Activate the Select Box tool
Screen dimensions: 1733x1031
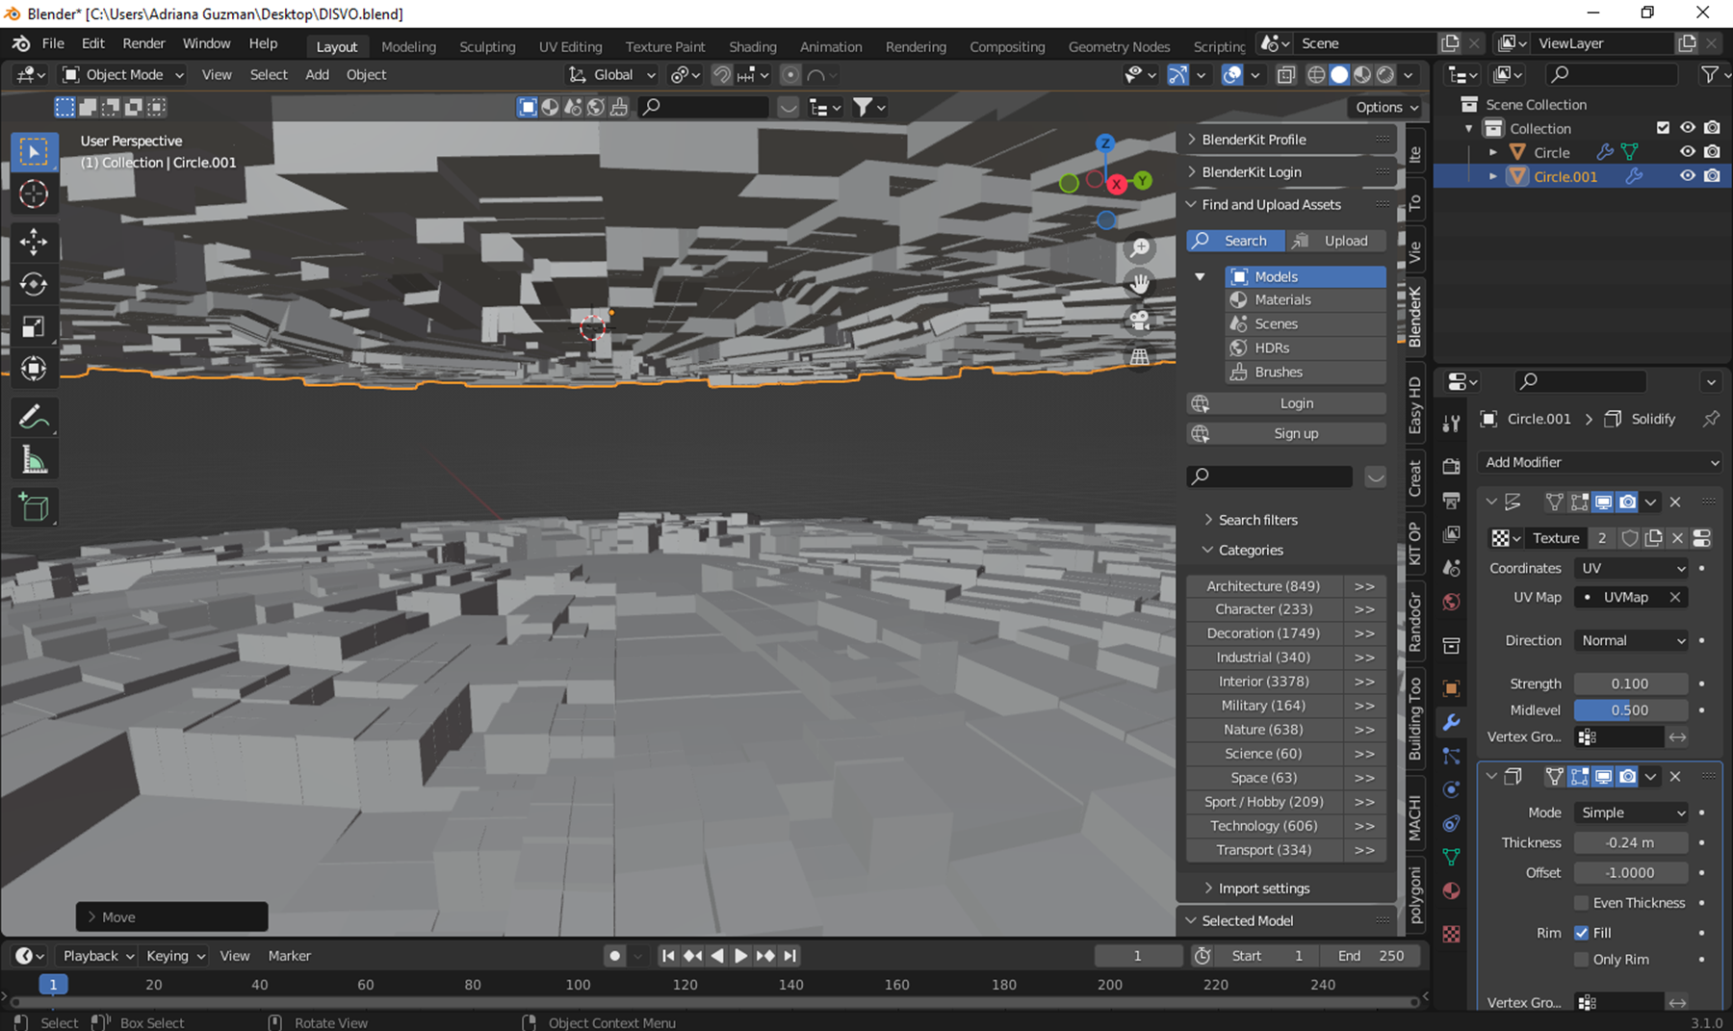click(34, 151)
